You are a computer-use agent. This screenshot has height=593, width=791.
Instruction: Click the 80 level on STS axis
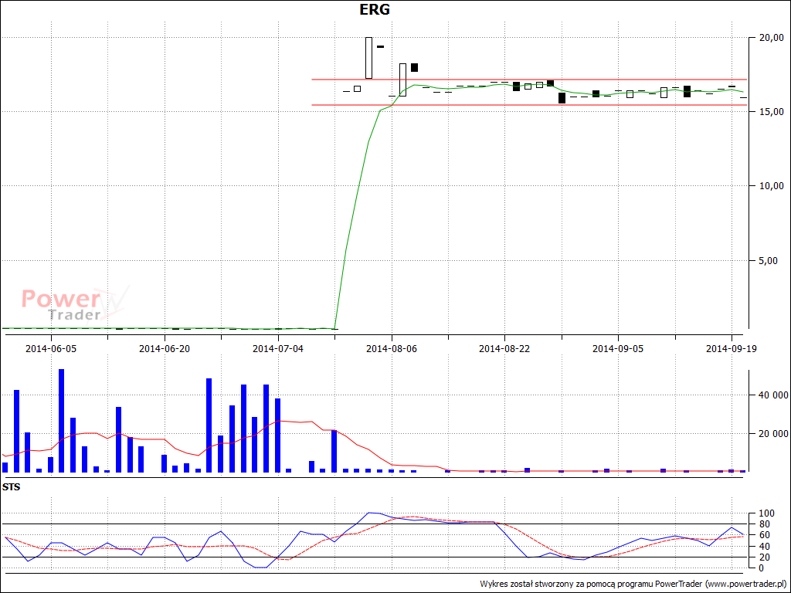coord(762,524)
